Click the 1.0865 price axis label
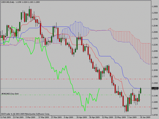 pyautogui.click(x=155, y=108)
